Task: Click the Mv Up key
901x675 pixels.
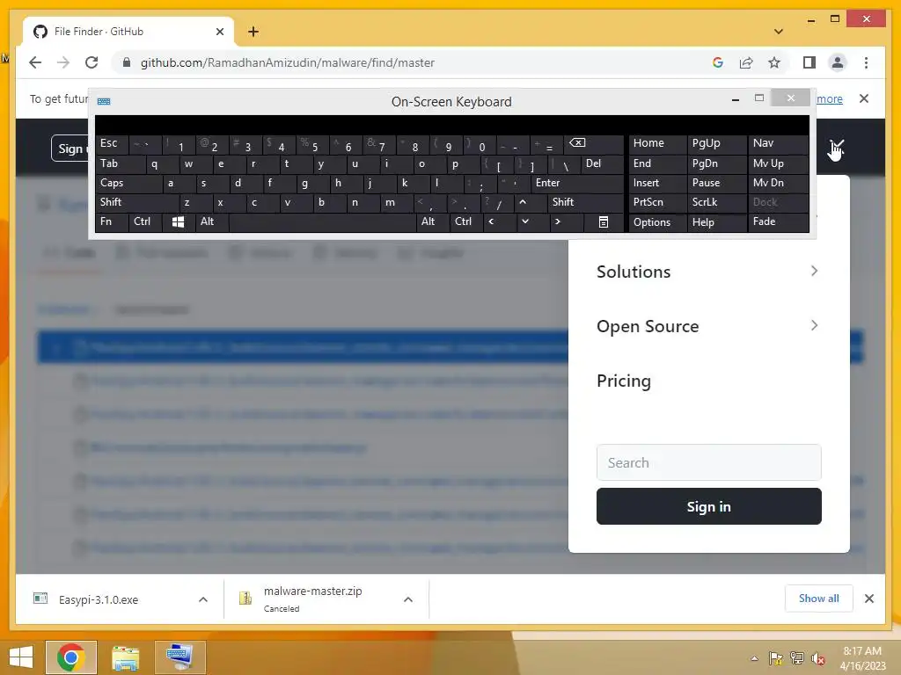Action: 778,164
